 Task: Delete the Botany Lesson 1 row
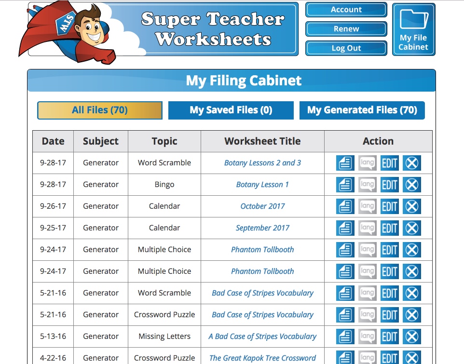[x=411, y=185]
